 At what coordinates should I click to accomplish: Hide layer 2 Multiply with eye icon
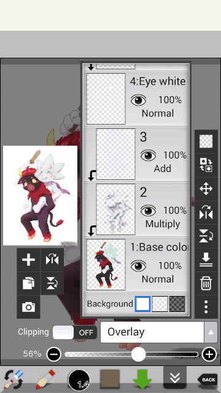tap(148, 211)
